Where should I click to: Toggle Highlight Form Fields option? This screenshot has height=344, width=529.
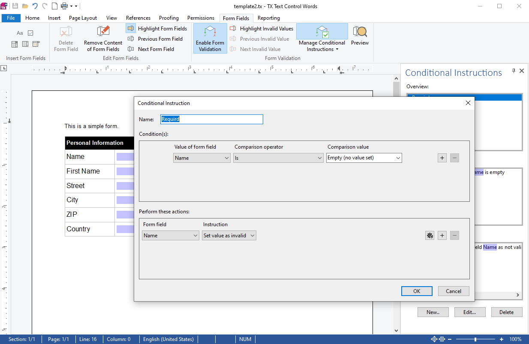[x=157, y=29]
